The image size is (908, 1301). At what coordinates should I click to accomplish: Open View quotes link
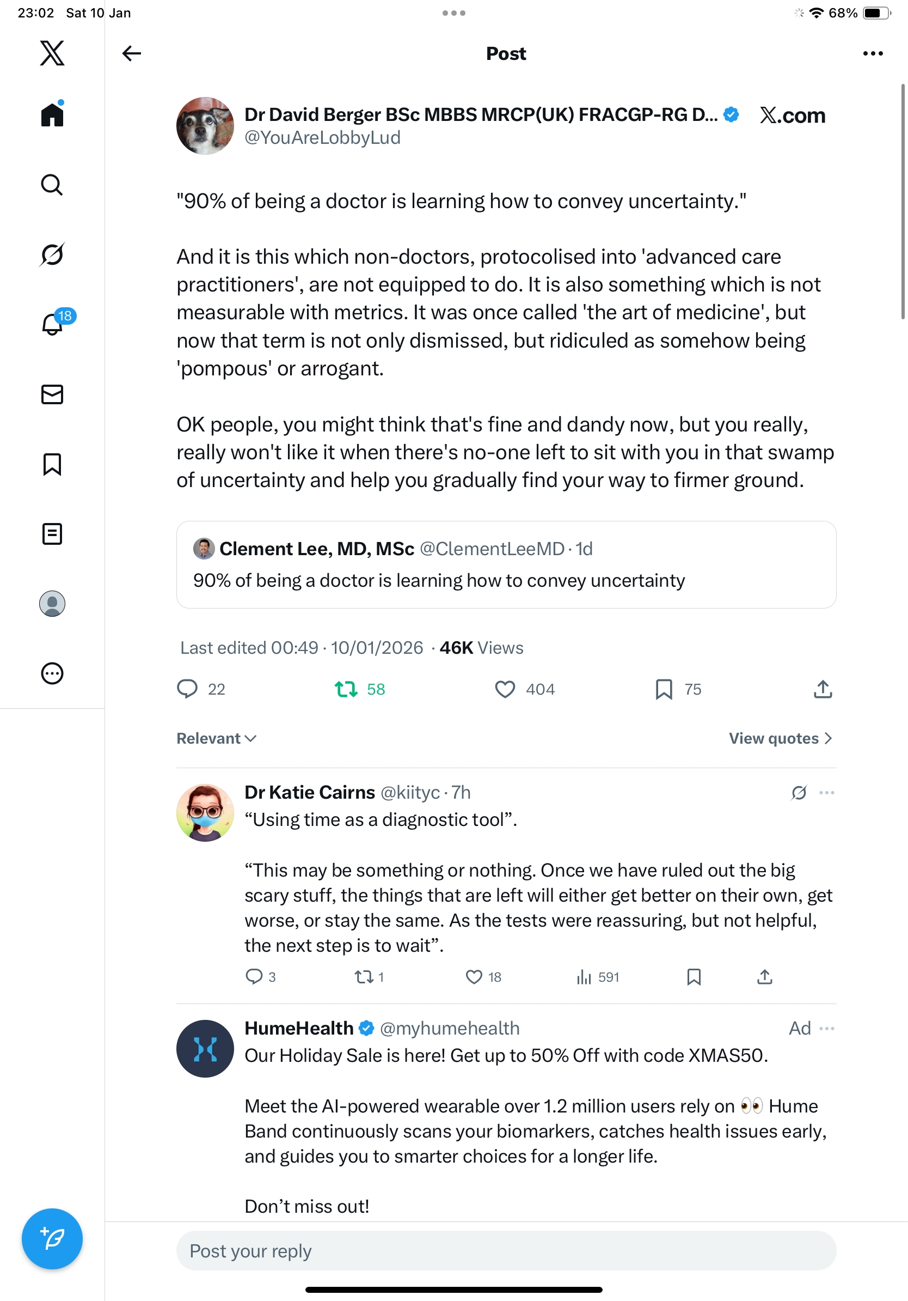point(780,738)
